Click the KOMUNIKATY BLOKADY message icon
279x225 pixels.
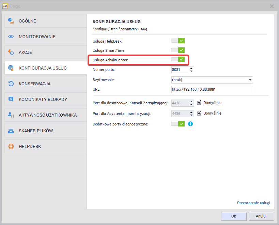click(x=11, y=100)
